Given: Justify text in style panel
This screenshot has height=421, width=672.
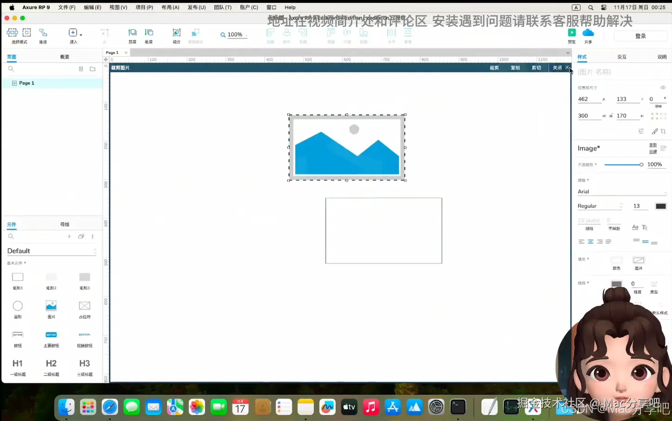Looking at the screenshot, I should pos(608,242).
